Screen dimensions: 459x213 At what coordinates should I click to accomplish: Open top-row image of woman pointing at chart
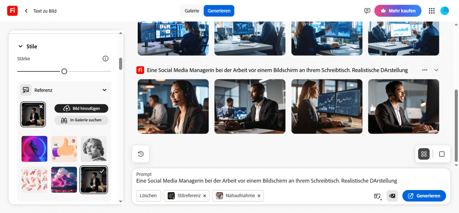[x=327, y=38]
